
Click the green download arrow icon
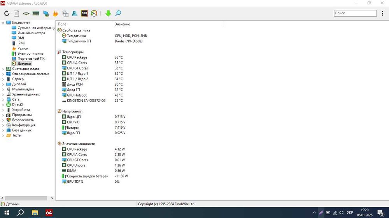(108, 13)
